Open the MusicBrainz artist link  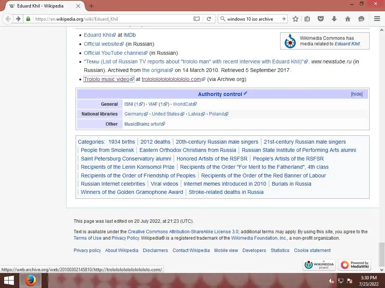145,124
